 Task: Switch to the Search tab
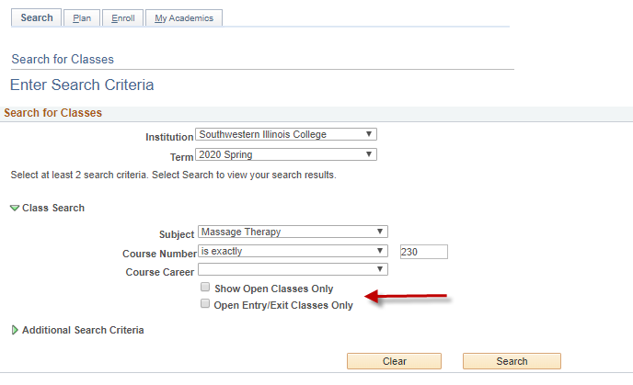coord(37,17)
